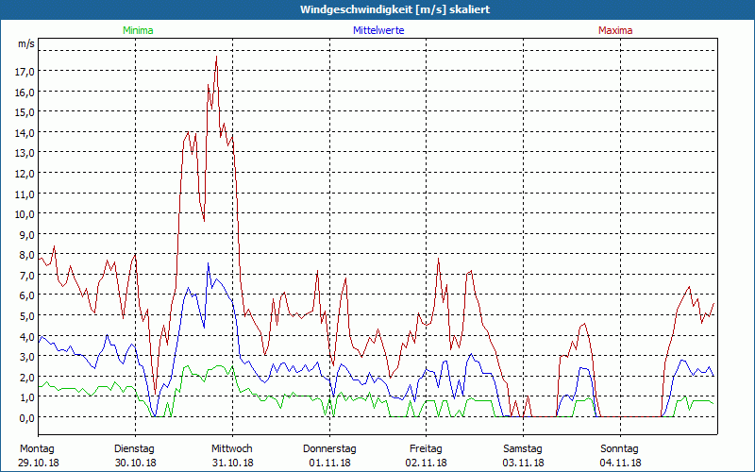Click the 16,0 y-axis value
Screen dimensions: 755x472
(x=25, y=92)
